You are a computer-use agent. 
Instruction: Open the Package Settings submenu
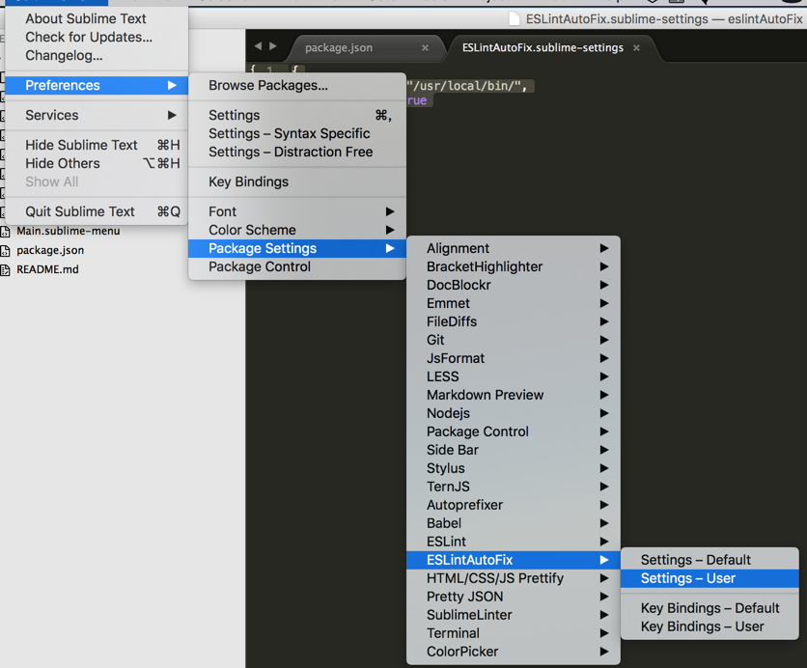tap(297, 249)
